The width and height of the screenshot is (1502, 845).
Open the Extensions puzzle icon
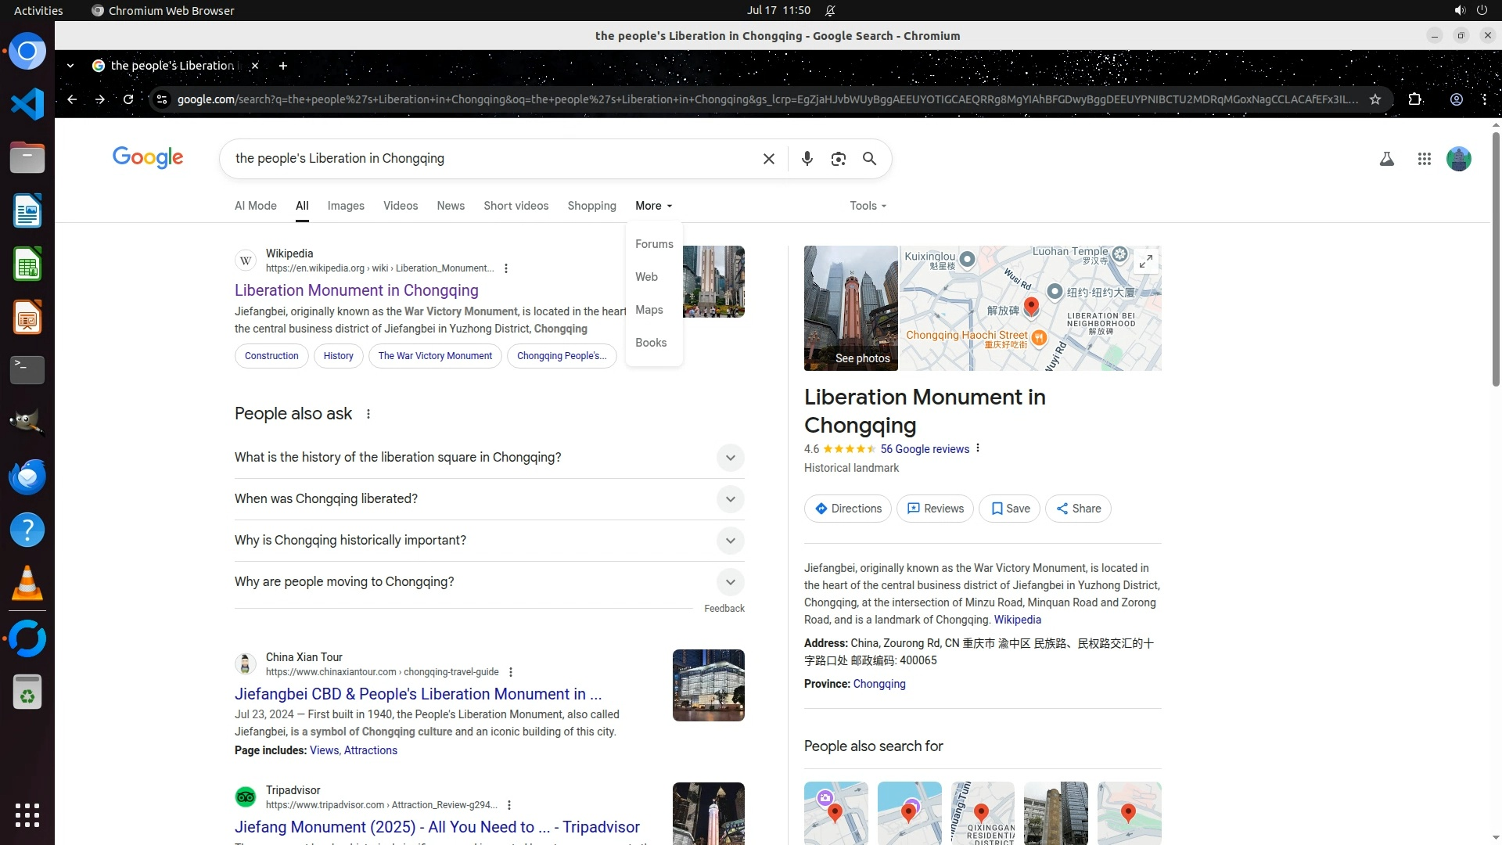[1414, 99]
